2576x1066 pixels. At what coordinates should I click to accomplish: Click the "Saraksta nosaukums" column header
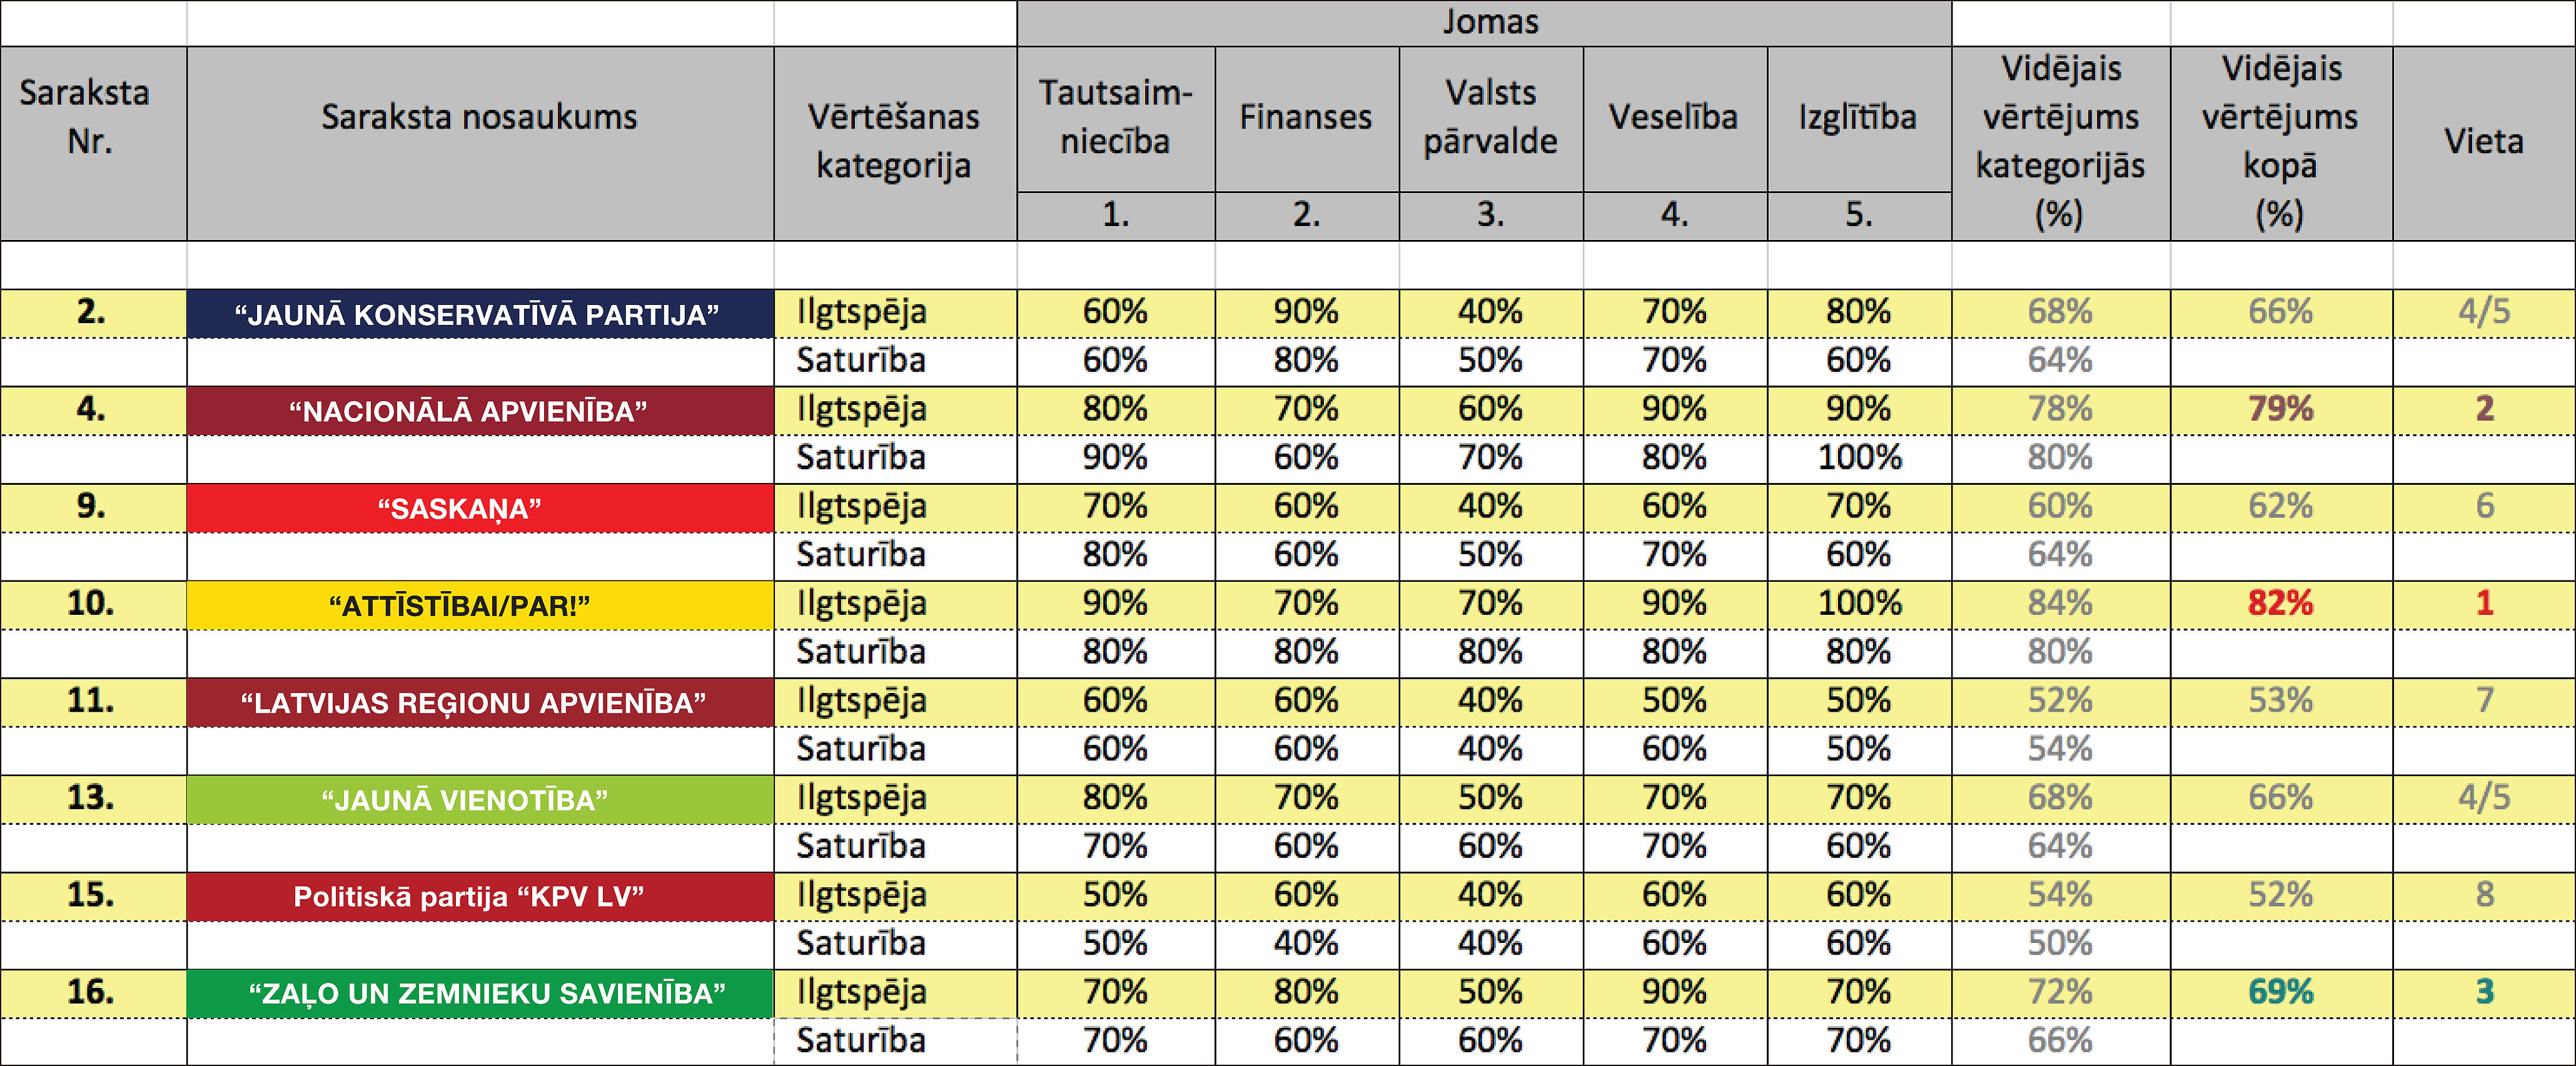480,143
